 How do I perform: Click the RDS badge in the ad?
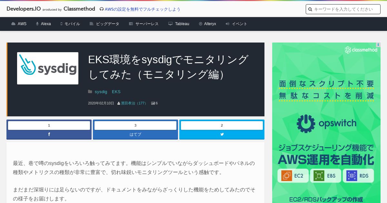[x=358, y=176]
